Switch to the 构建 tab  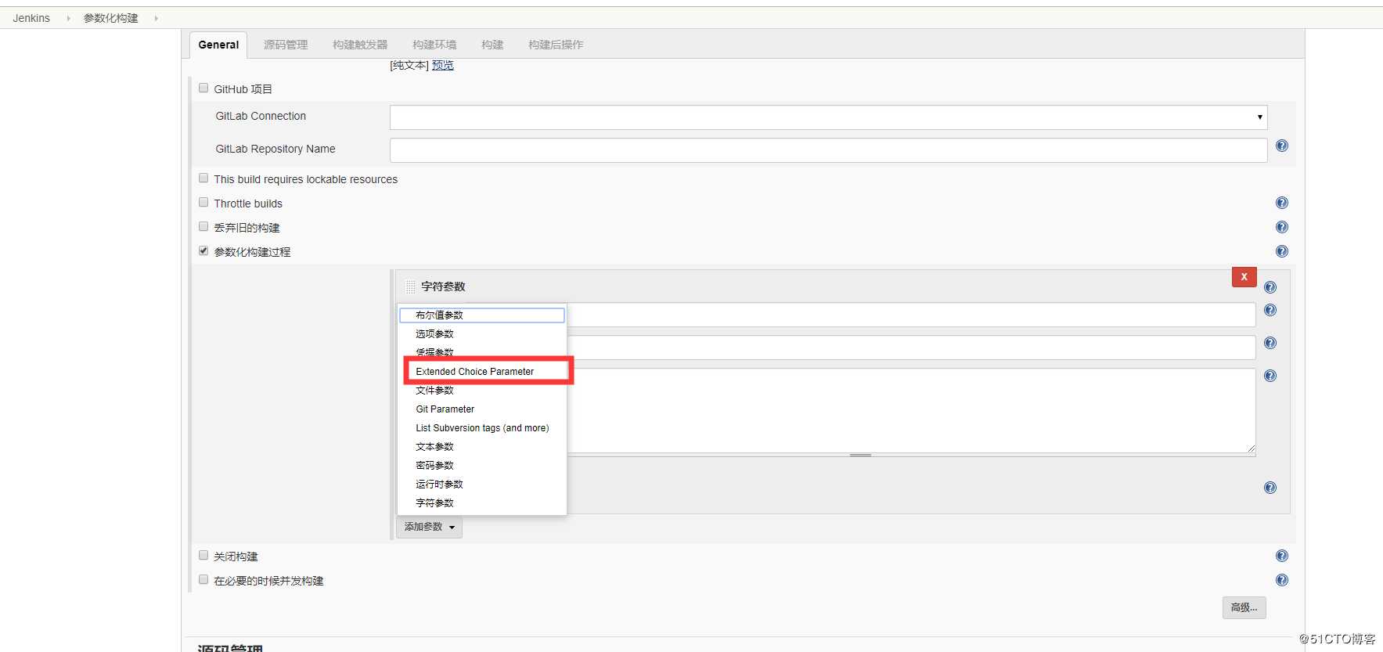pyautogui.click(x=492, y=45)
